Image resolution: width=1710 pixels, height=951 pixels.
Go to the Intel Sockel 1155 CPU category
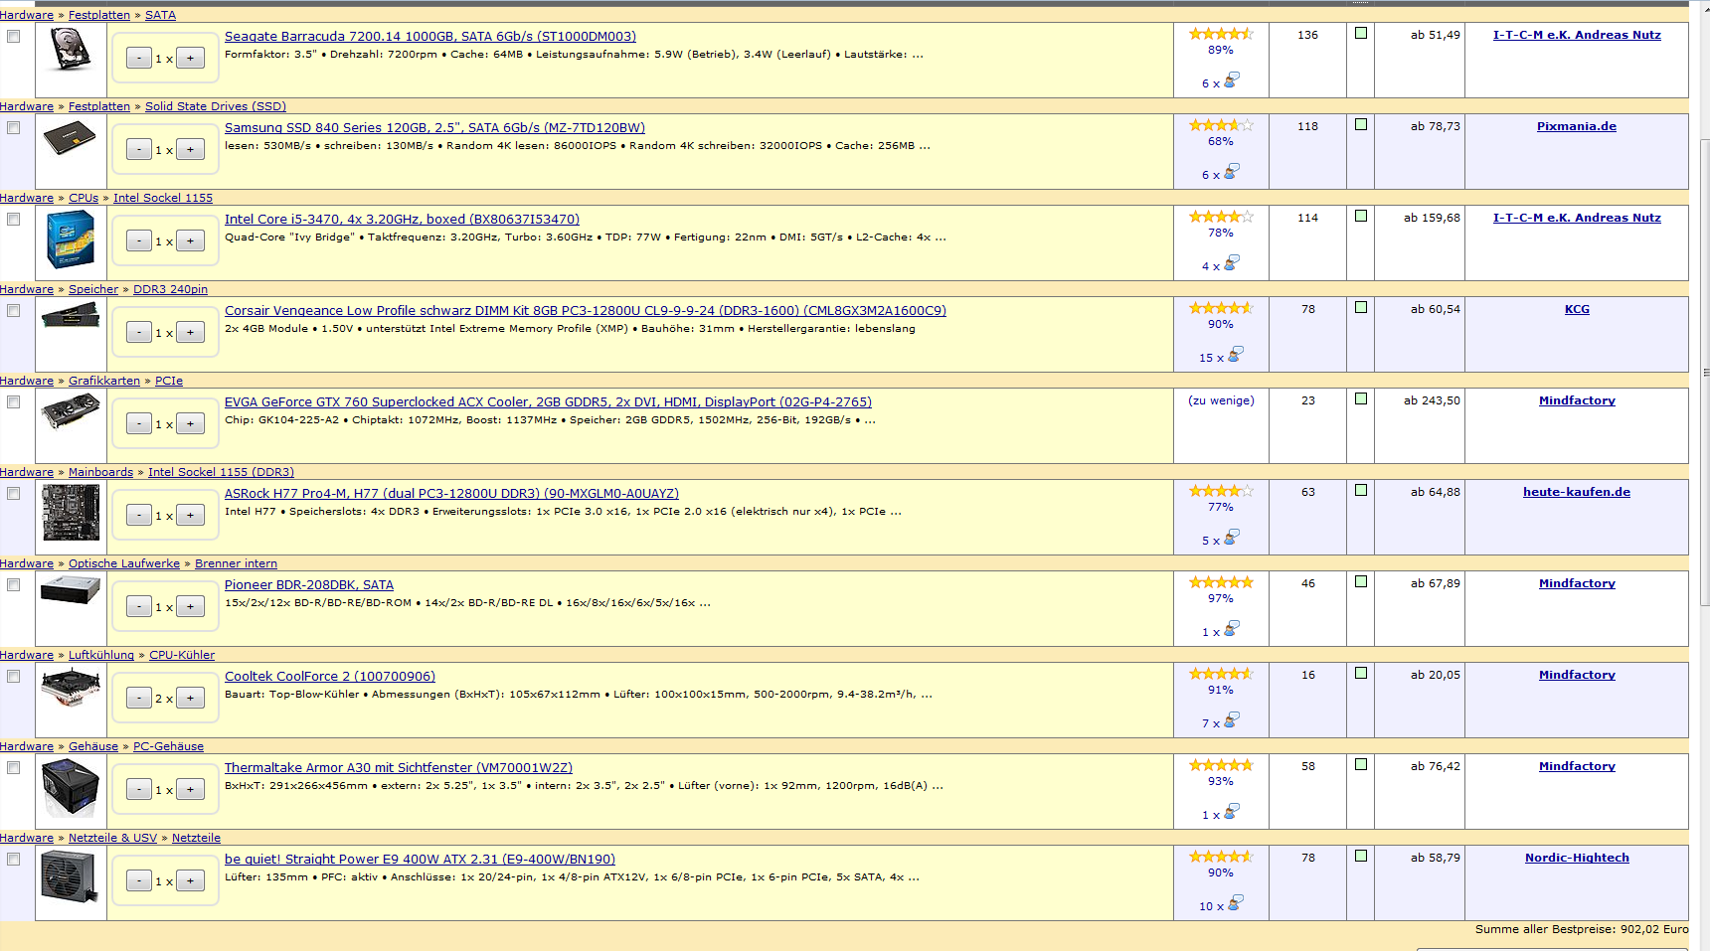click(163, 198)
